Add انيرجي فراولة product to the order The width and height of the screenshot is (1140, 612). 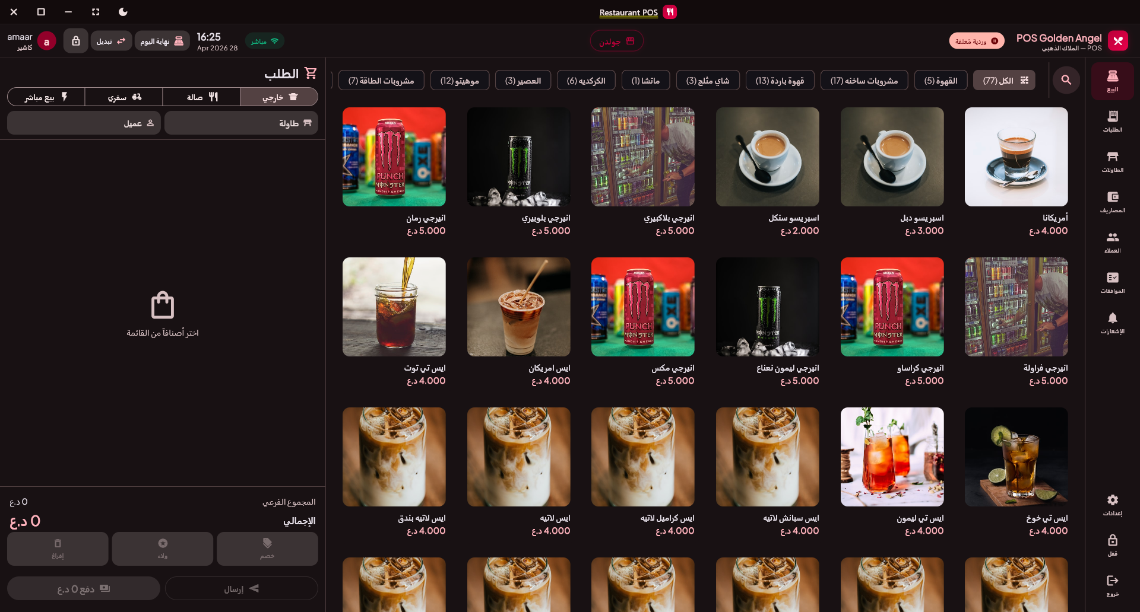[x=1016, y=323]
